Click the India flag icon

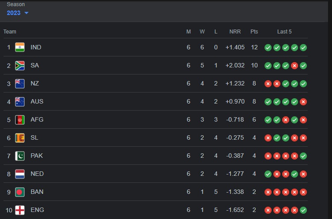point(20,47)
